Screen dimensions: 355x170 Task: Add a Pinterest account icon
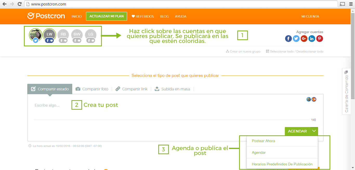click(320, 39)
